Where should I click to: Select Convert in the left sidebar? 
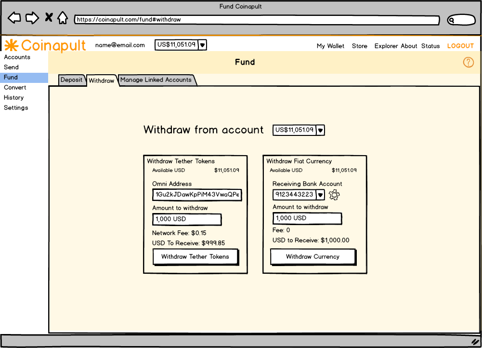pos(15,88)
